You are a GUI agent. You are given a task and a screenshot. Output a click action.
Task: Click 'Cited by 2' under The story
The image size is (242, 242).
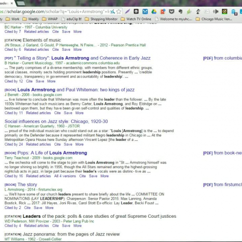pos(13,208)
